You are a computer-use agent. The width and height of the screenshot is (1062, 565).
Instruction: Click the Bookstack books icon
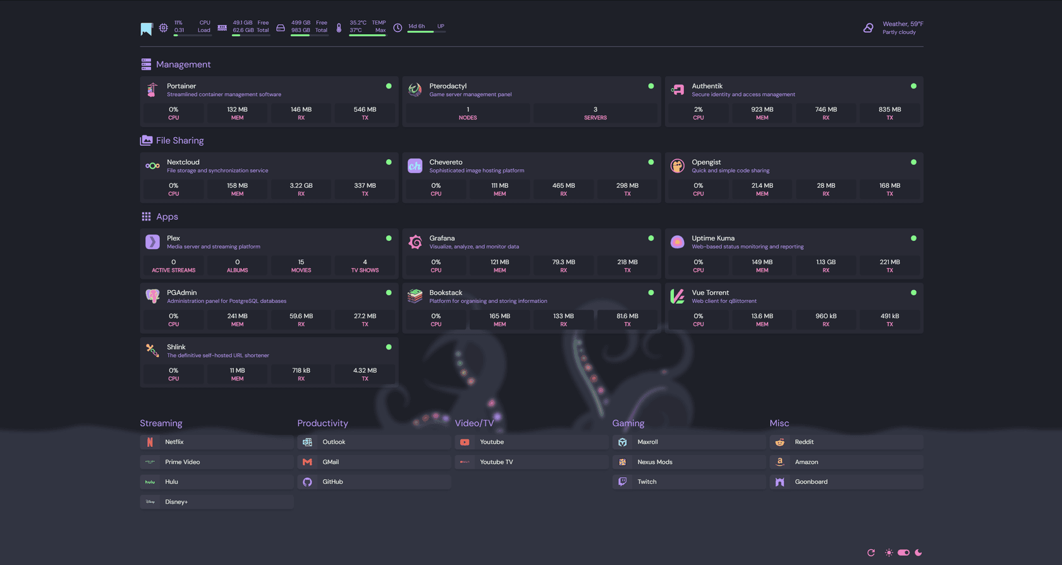click(x=415, y=296)
